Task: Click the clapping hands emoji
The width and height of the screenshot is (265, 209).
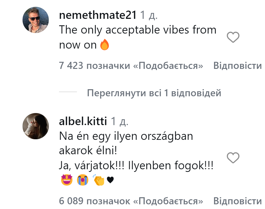Action: click(x=99, y=180)
